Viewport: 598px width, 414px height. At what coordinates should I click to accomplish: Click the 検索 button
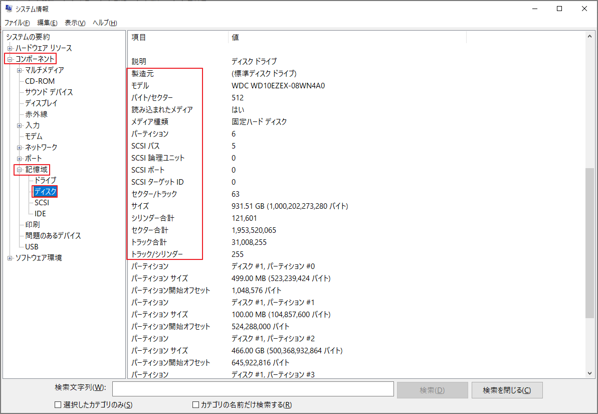coord(432,390)
